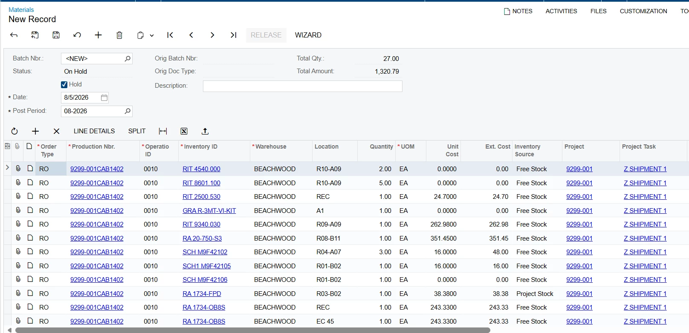The image size is (689, 333).
Task: Uncheck the Hold checkbox
Action: click(x=64, y=84)
